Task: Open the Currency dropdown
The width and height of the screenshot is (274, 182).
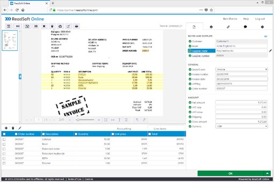Action: coord(242,126)
